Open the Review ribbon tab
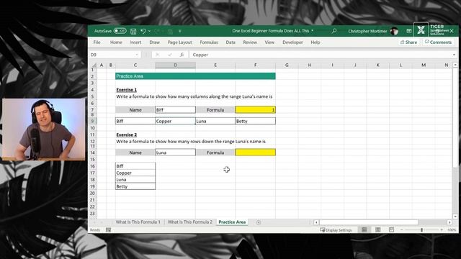 [x=250, y=42]
